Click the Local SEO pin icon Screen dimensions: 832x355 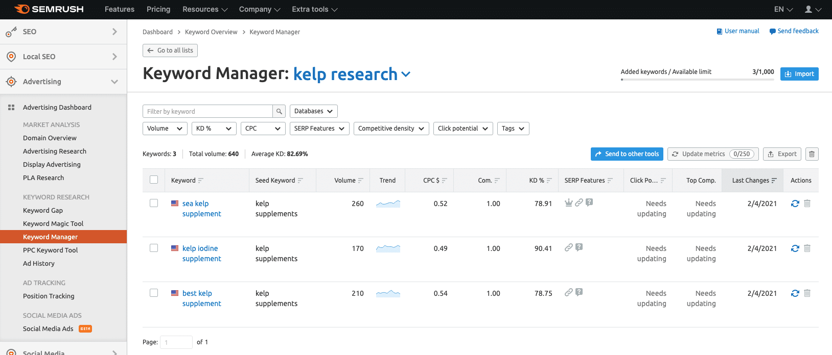pyautogui.click(x=11, y=57)
